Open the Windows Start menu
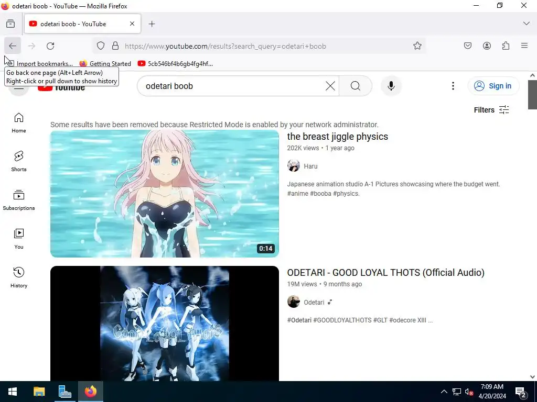Viewport: 537px width, 402px height. point(13,392)
